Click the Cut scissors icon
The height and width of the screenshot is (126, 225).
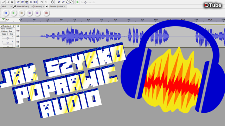pos(18,2)
